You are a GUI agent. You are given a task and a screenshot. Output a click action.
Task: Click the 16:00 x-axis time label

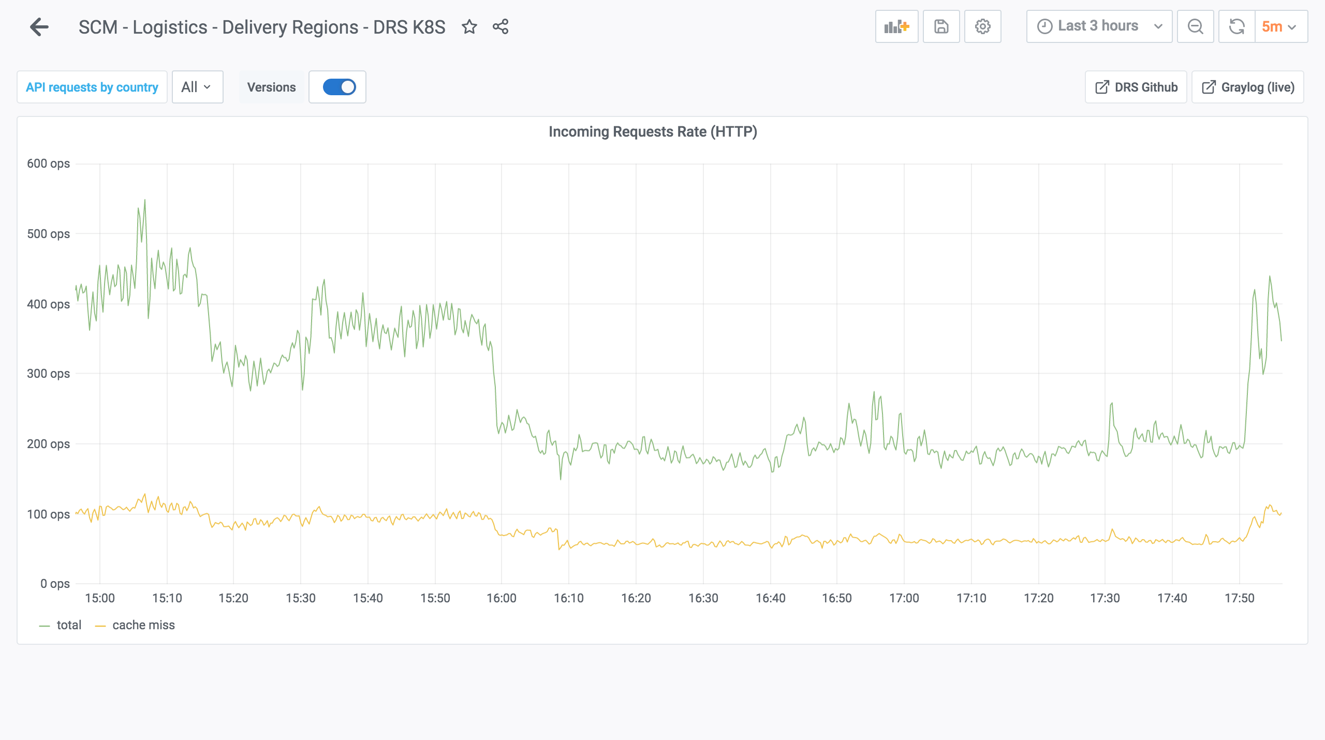tap(502, 598)
